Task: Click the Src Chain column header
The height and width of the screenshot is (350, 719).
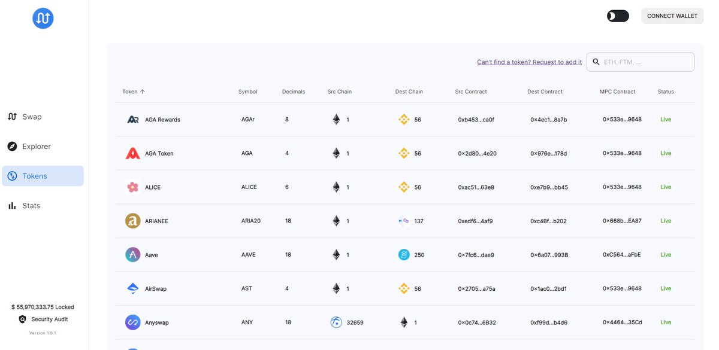Action: [340, 92]
